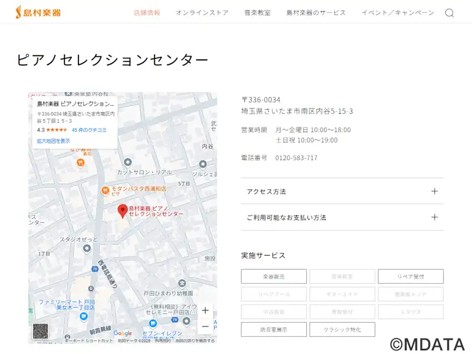The width and height of the screenshot is (472, 354).
Task: Click the 実施サービス heading
Action: 263,255
